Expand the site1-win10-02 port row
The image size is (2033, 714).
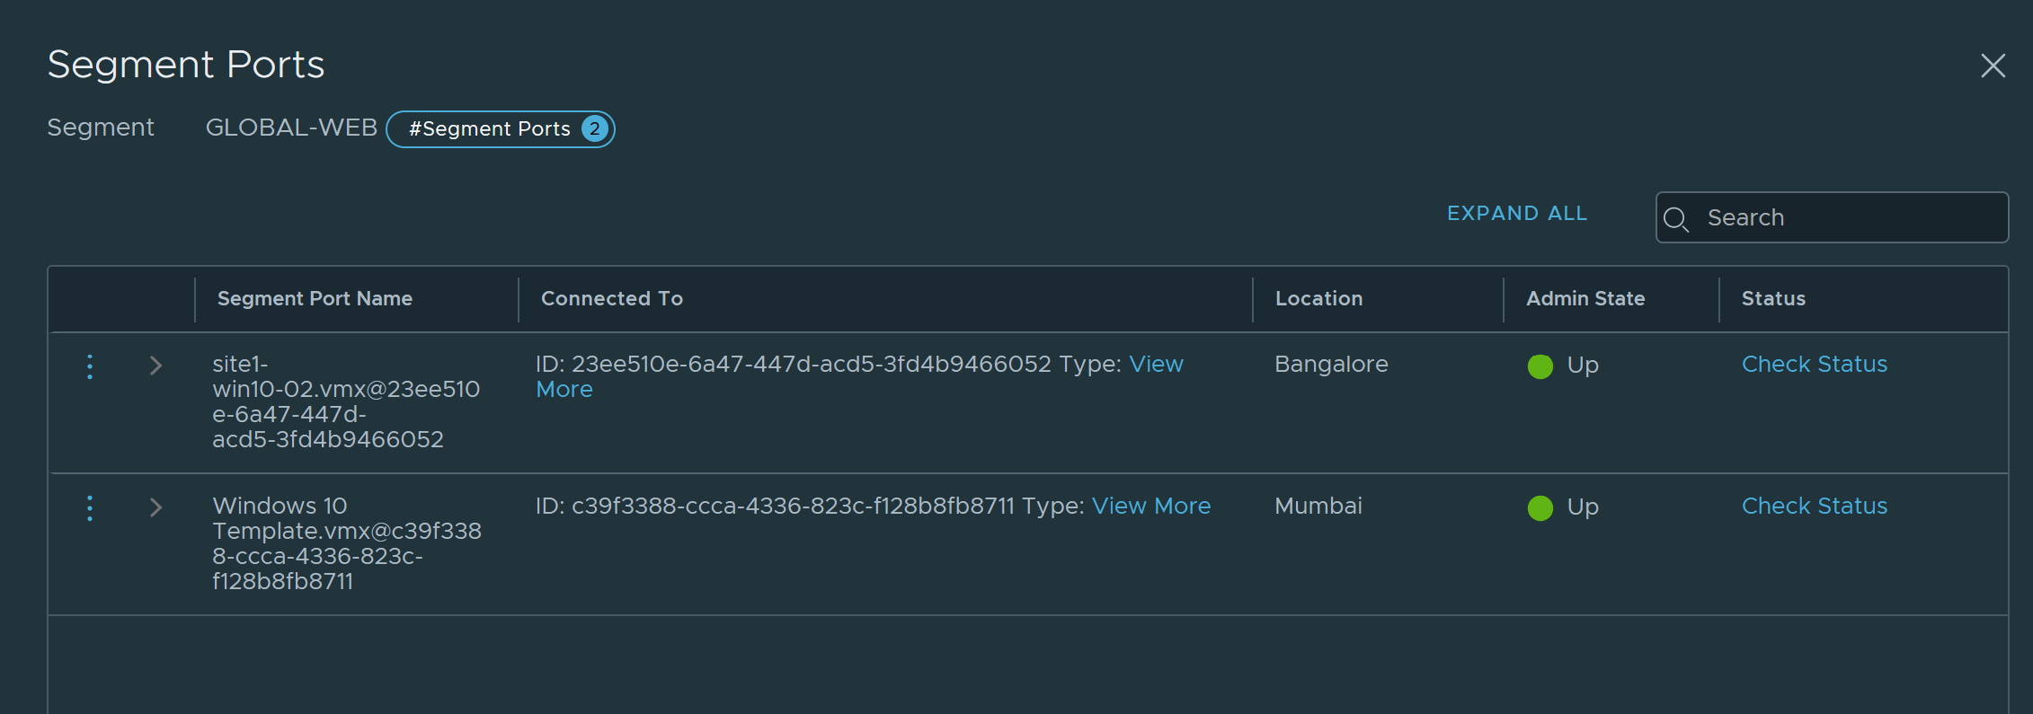point(155,366)
